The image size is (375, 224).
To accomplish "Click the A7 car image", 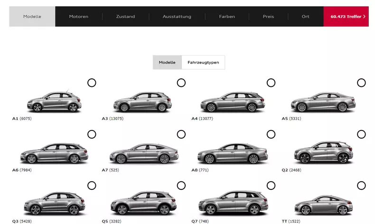I will [144, 153].
